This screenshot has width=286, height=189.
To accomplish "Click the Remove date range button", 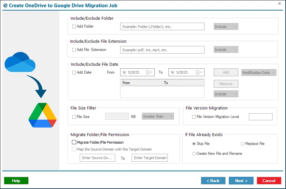I will (x=226, y=84).
